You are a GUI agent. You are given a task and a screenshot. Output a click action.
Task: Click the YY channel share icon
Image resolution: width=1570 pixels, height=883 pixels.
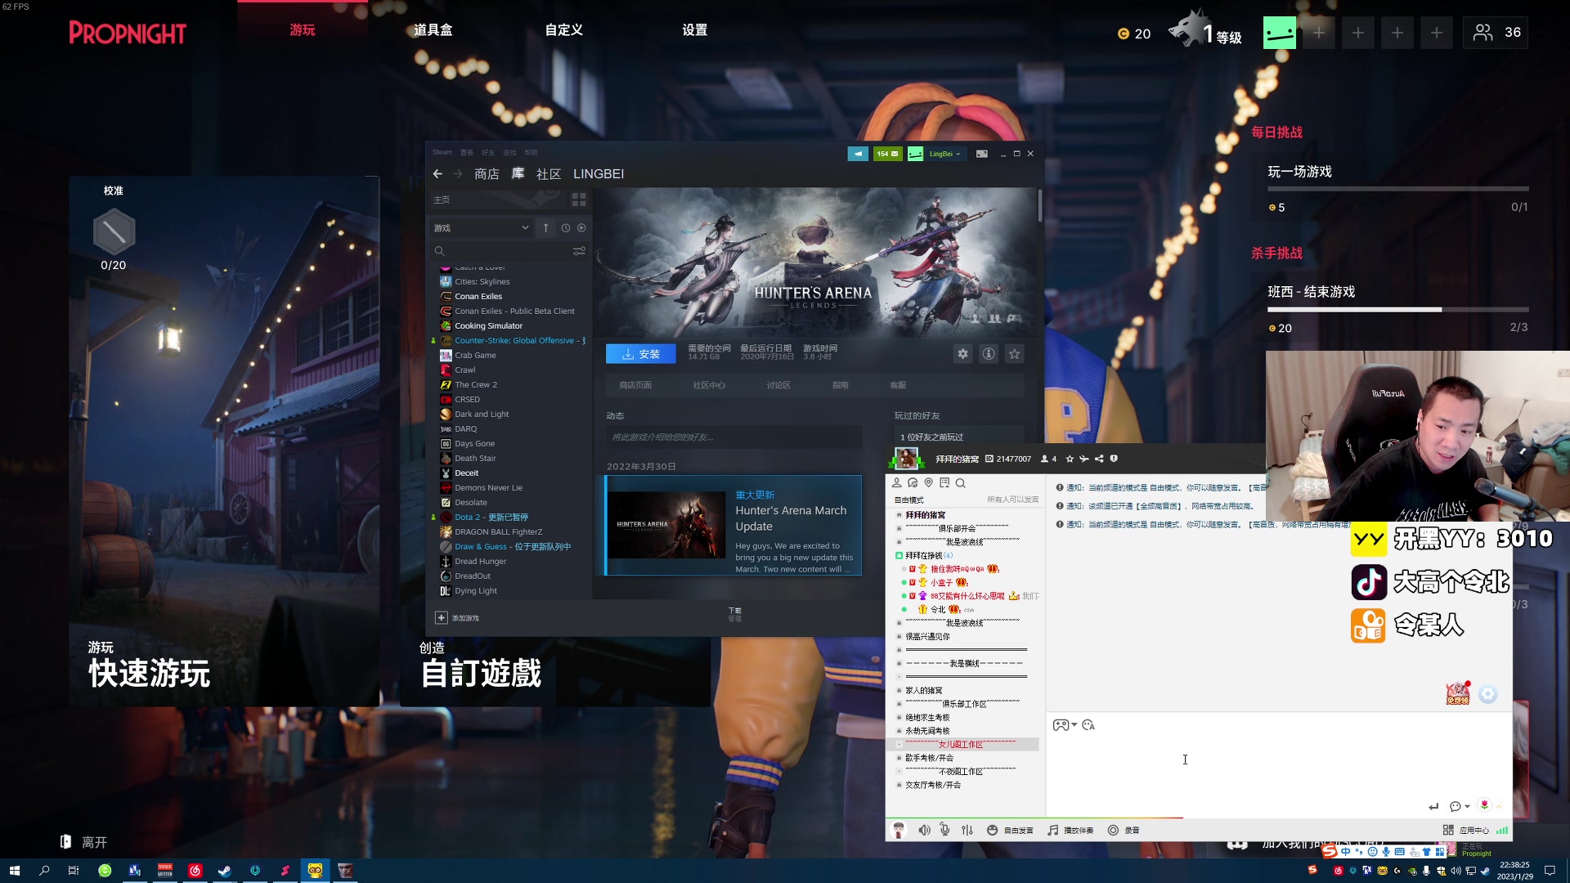point(1099,459)
